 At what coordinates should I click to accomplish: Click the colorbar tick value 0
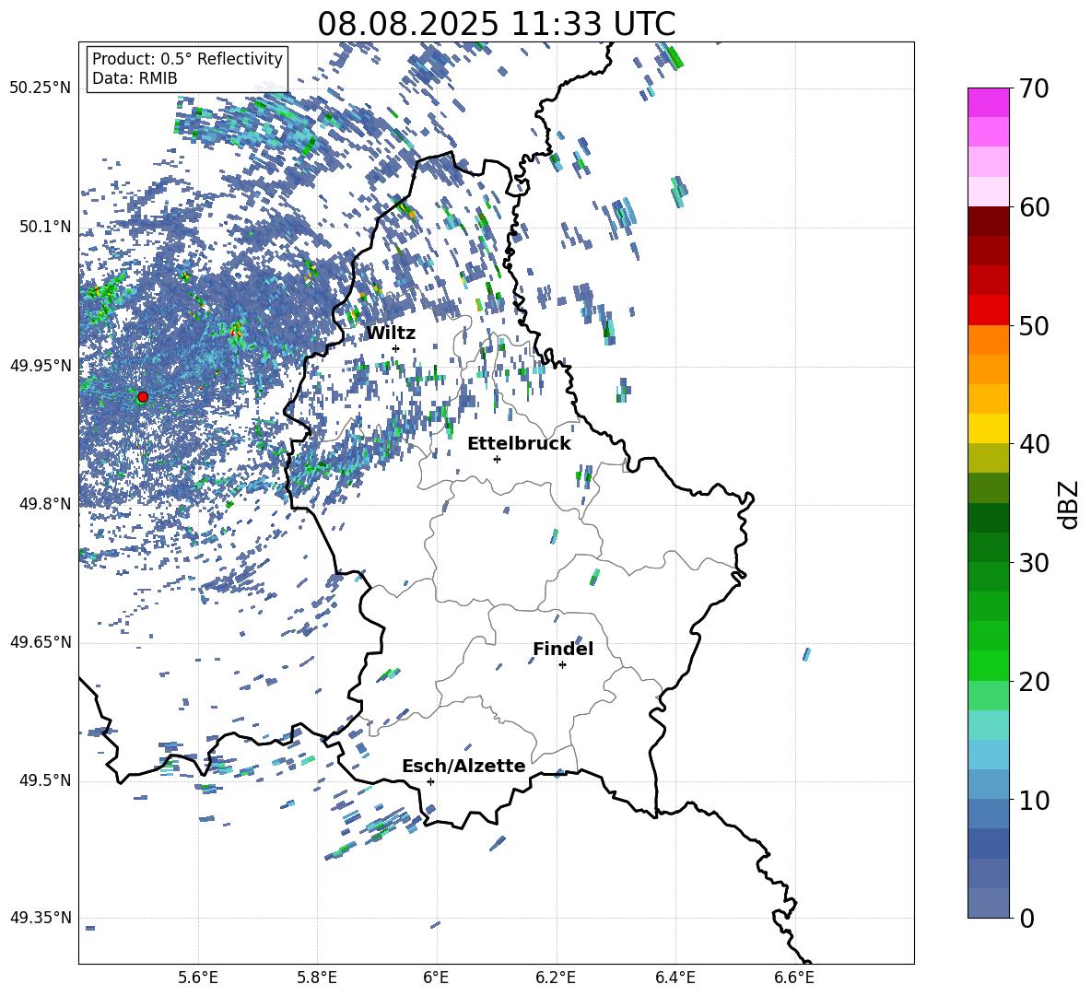(x=1027, y=918)
